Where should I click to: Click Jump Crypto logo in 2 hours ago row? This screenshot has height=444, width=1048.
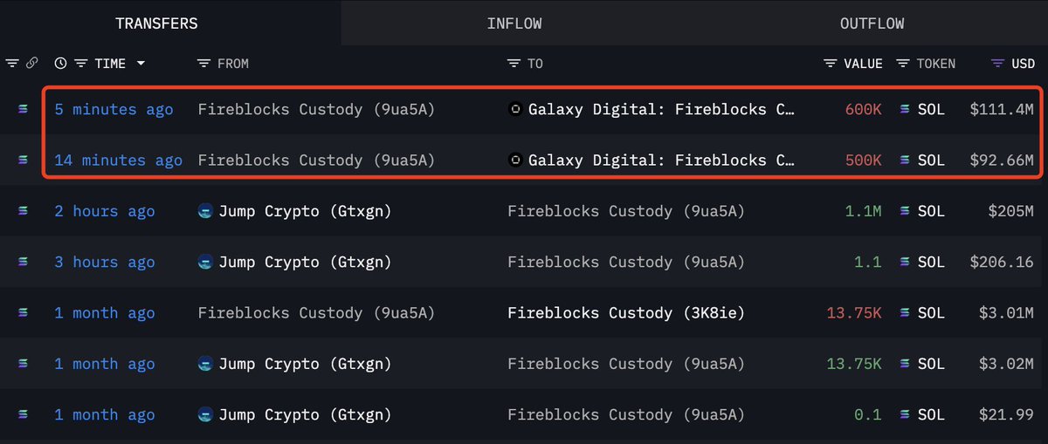[205, 211]
